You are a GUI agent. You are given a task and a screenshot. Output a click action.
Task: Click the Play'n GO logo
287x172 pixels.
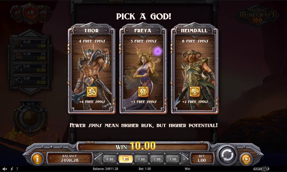click(x=261, y=169)
